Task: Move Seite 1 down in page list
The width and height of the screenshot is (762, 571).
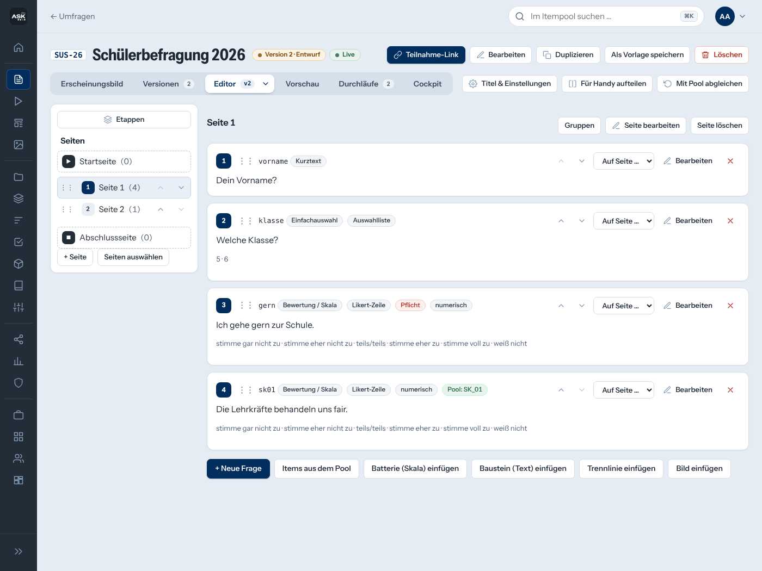Action: 181,188
